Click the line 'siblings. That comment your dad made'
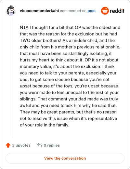This screenshot has width=130, height=169. [x=69, y=99]
